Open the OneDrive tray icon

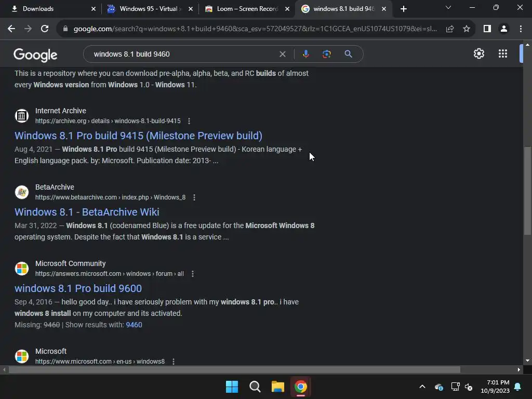point(438,387)
